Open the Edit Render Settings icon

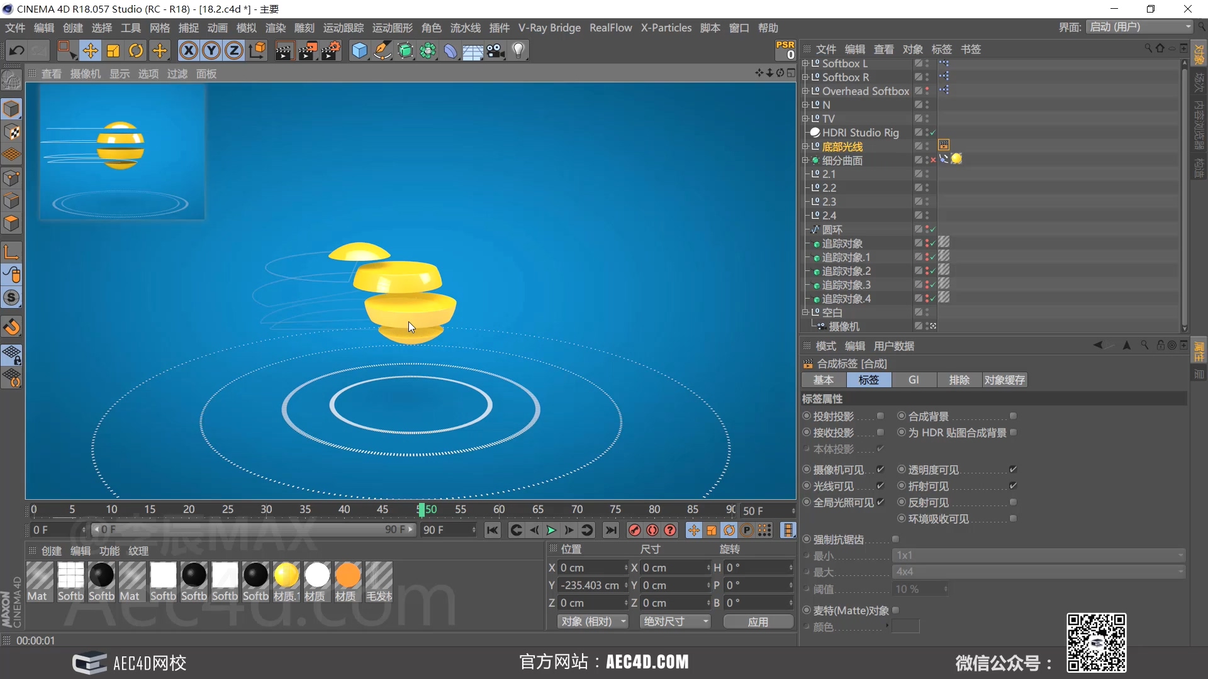click(x=331, y=51)
